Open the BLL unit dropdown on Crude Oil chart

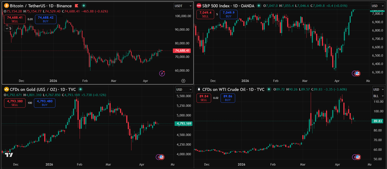(378, 96)
